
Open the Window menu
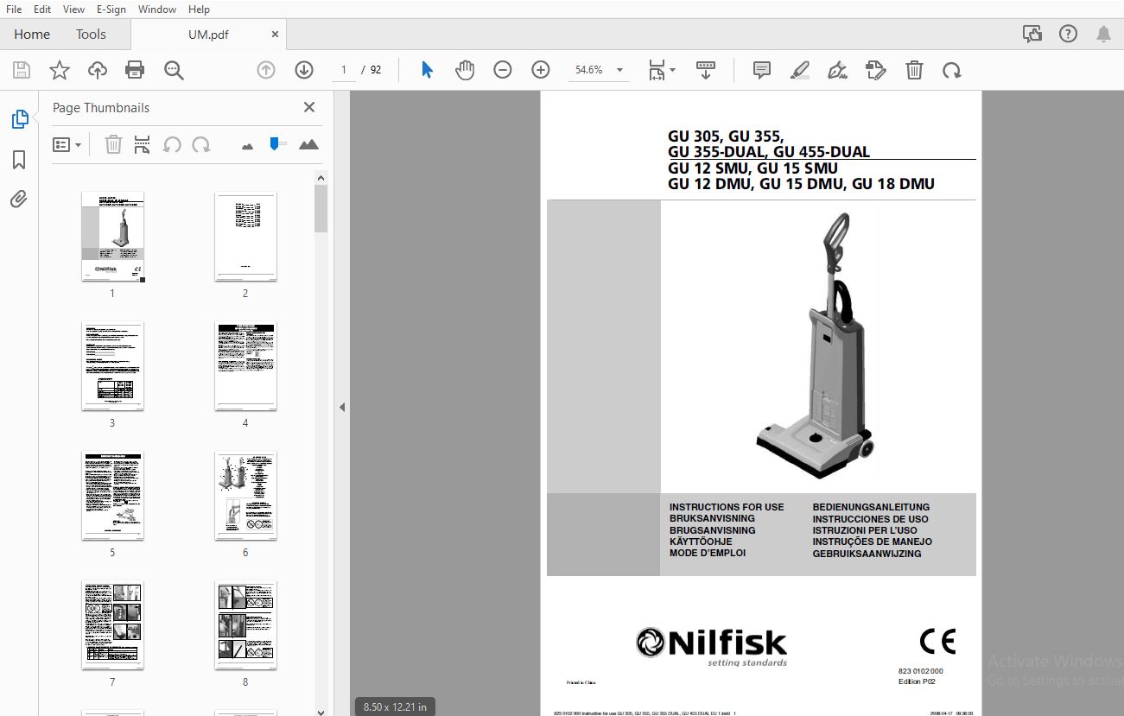pos(157,9)
